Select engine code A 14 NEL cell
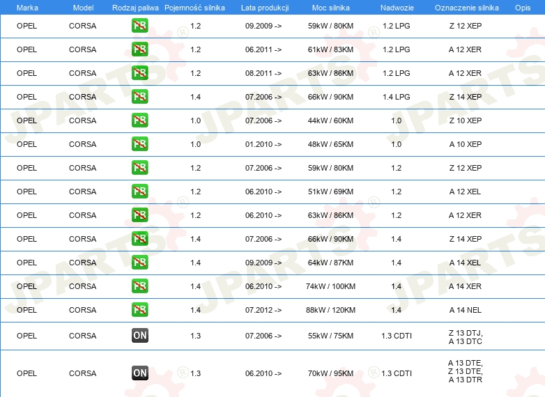545x397 pixels. [x=466, y=310]
